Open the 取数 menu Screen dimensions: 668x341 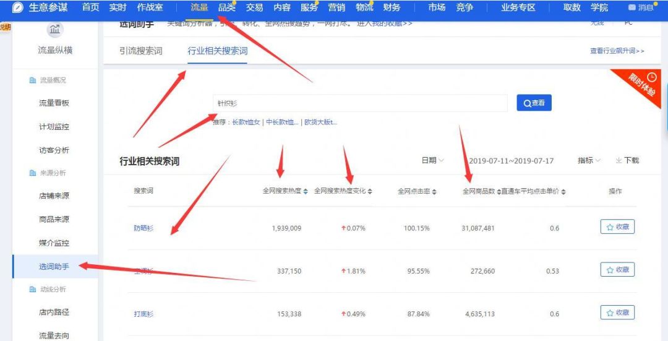[x=572, y=7]
